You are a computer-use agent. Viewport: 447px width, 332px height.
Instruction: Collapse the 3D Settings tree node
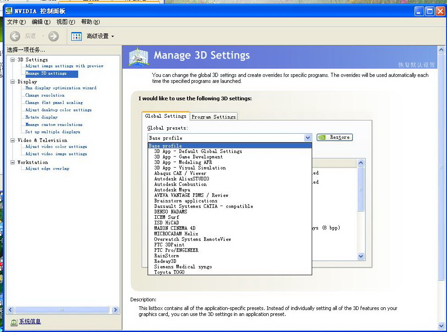[12, 60]
